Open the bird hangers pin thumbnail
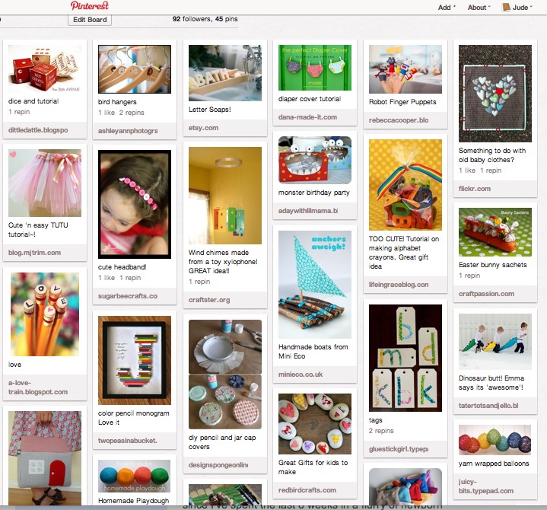This screenshot has width=547, height=510. click(x=135, y=69)
